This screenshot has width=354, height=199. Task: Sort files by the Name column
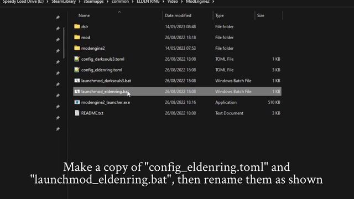(84, 15)
